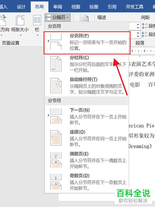Screen dimensions: 155x207
Task: Increase the upper indent spinner value
Action: tap(138, 25)
